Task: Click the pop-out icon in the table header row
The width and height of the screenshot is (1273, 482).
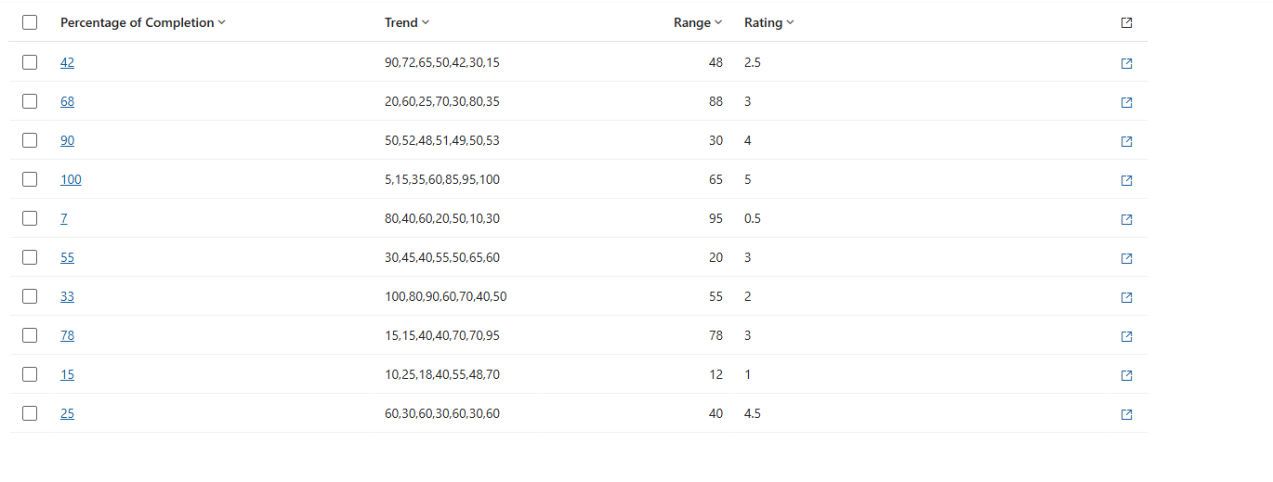Action: 1126,23
